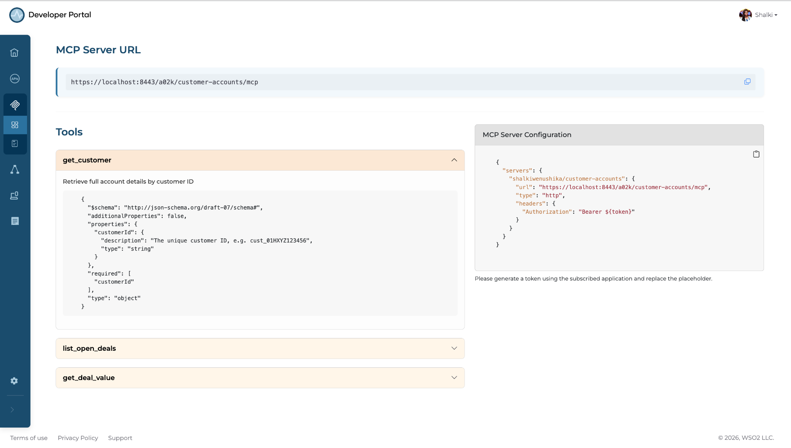Click the "type": "http" line
Screen dimensions: 791x448
540,195
